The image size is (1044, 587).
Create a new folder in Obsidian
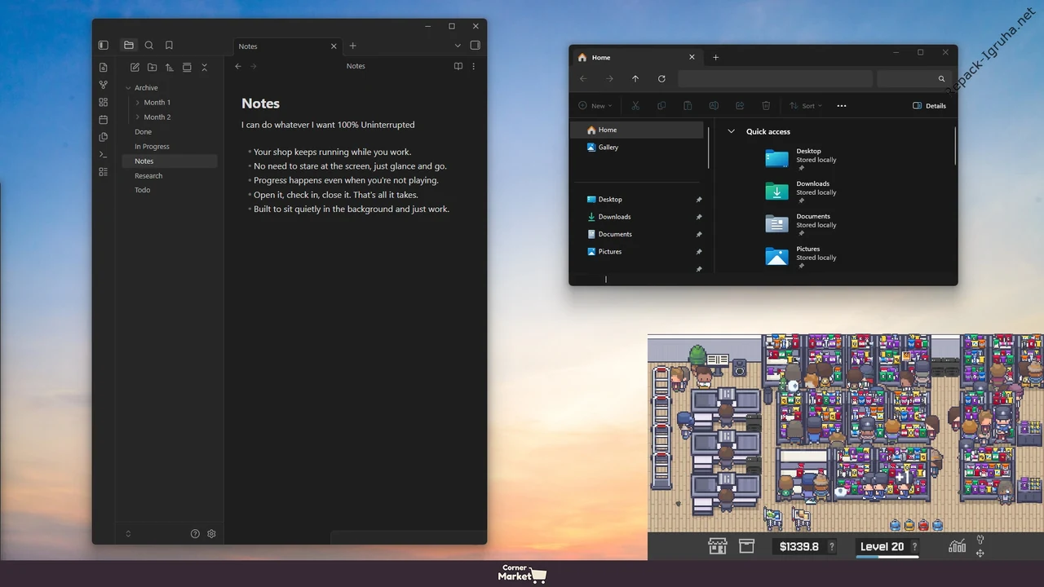click(x=152, y=67)
